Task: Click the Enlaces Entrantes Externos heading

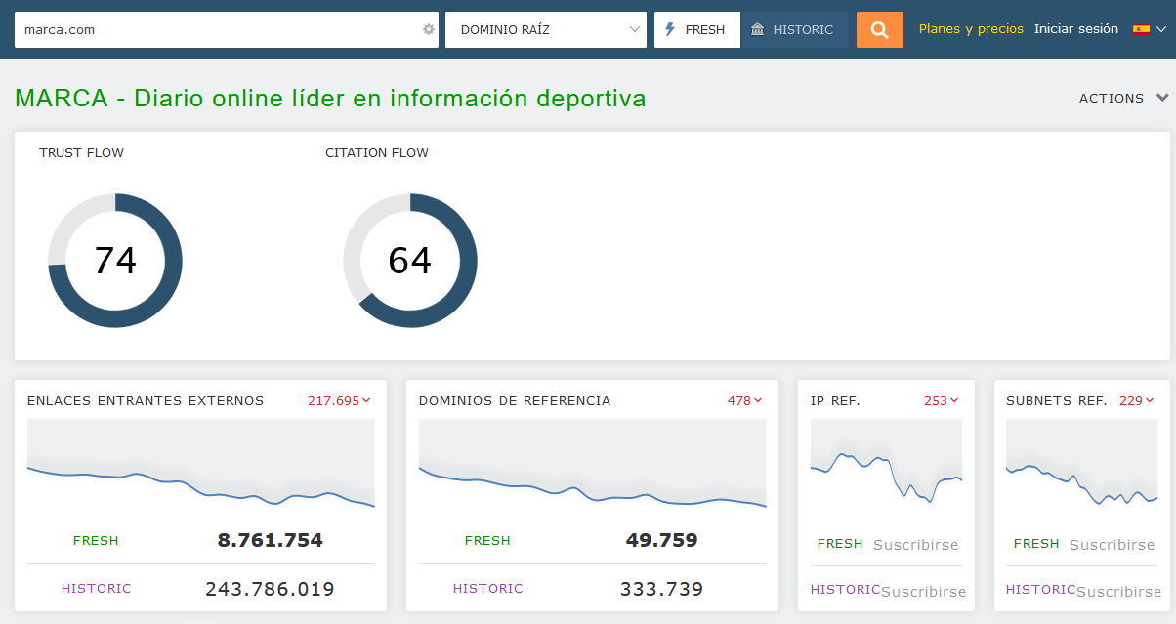Action: pyautogui.click(x=146, y=400)
